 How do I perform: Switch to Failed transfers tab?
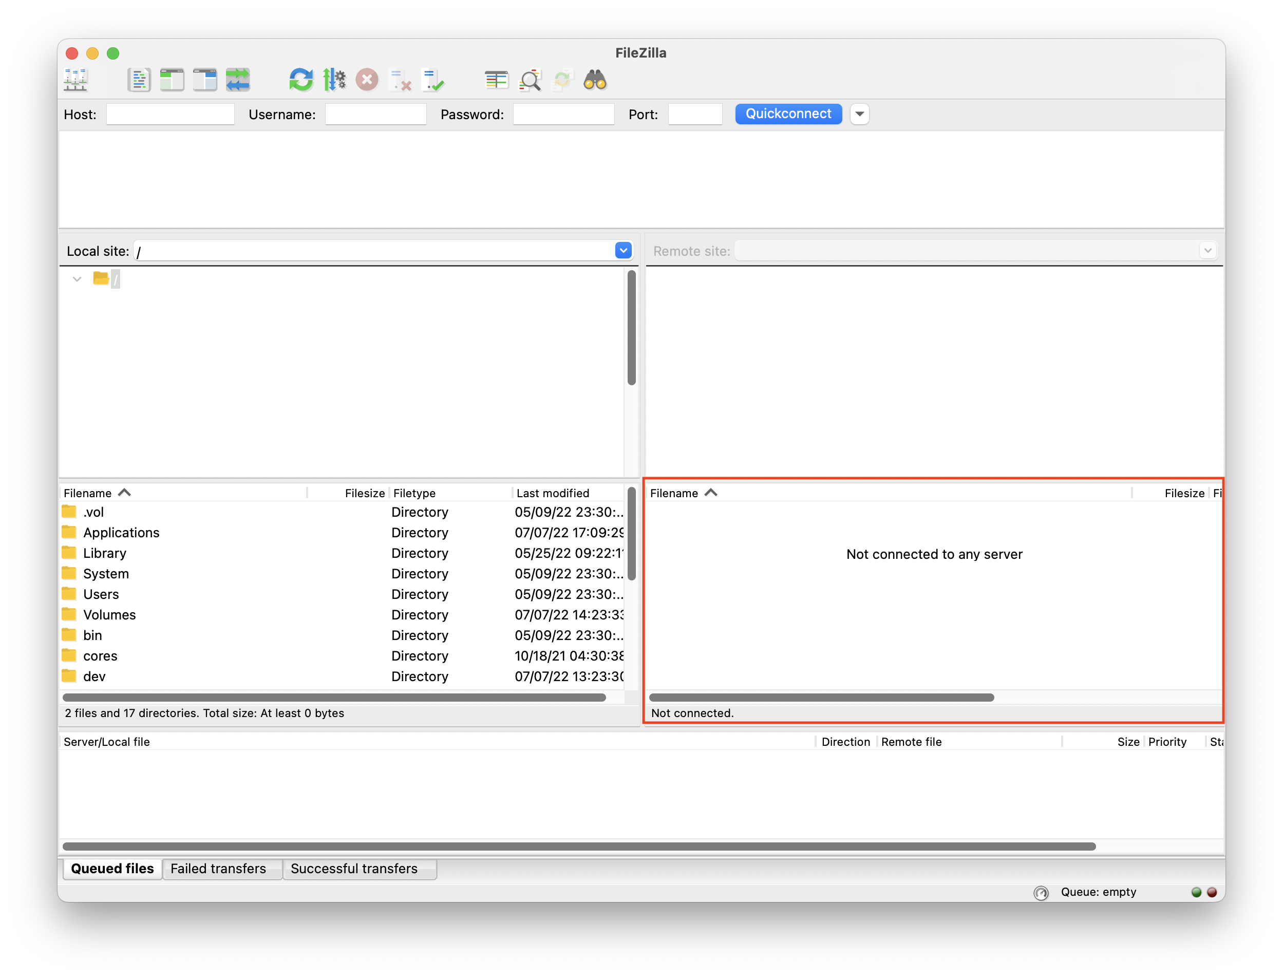218,869
